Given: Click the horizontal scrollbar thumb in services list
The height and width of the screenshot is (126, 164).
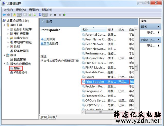Looking at the screenshot, I should coord(100,112).
